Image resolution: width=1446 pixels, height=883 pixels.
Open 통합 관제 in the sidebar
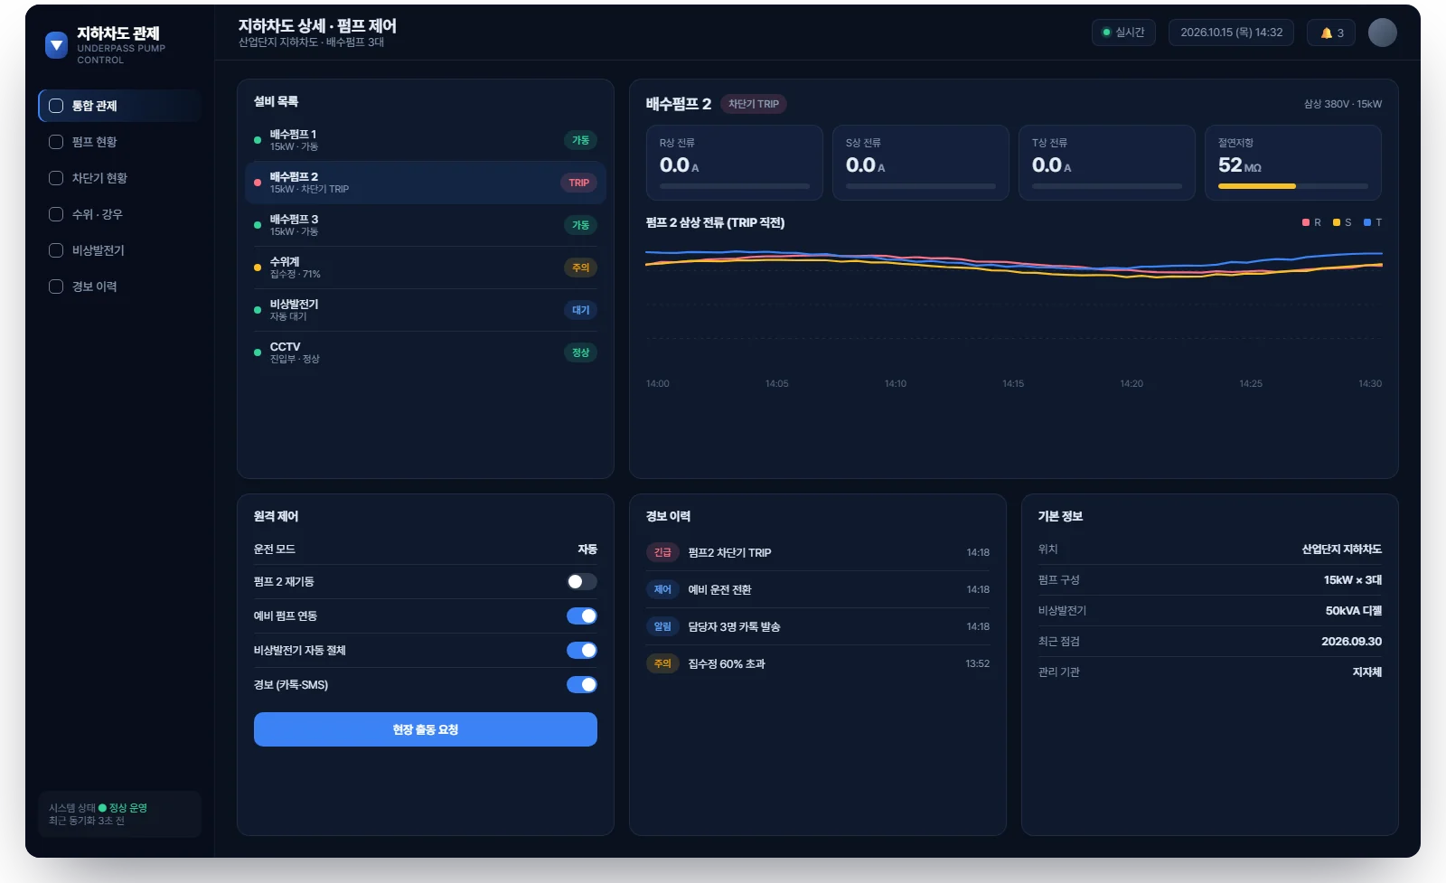(x=119, y=106)
